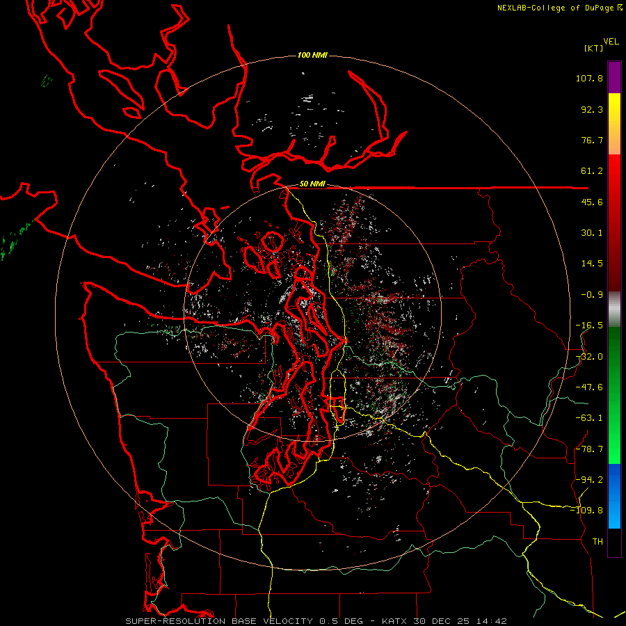The width and height of the screenshot is (626, 626).
Task: Click the VEL legend heading
Action: tap(611, 42)
